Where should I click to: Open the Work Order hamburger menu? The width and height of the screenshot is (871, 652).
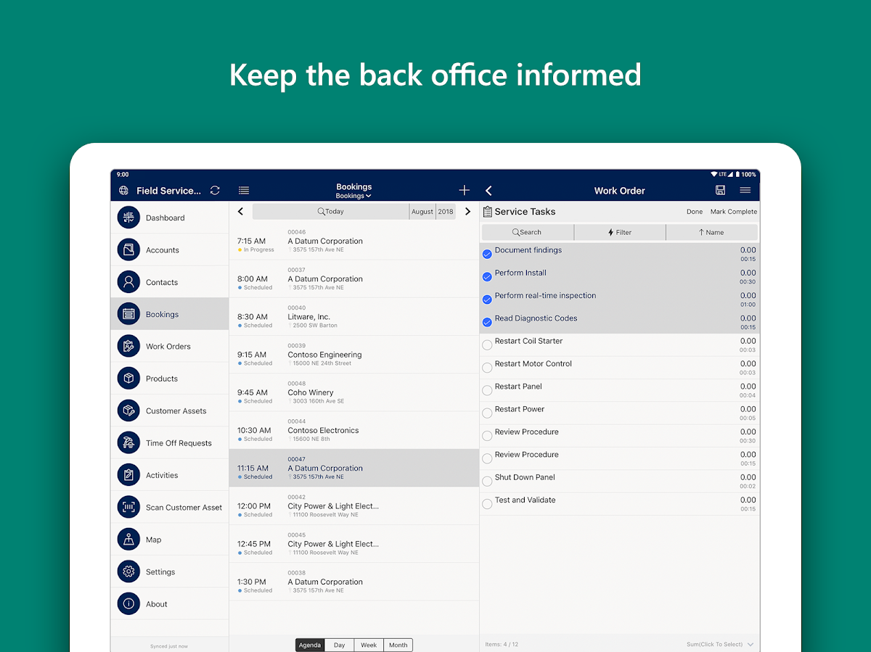pos(745,190)
